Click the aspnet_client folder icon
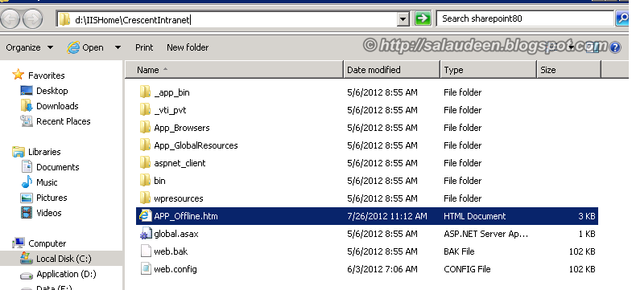The width and height of the screenshot is (632, 290). pos(145,163)
